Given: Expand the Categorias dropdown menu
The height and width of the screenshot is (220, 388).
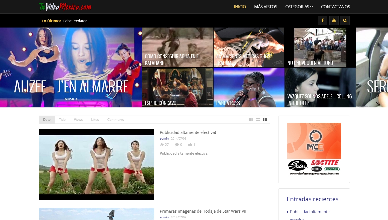Looking at the screenshot, I should 299,7.
